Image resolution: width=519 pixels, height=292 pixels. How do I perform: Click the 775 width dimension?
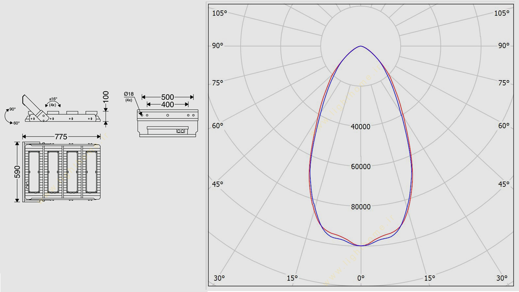[61, 137]
